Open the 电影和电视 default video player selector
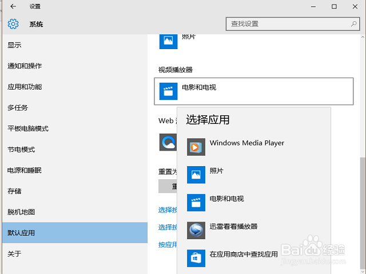 [254, 91]
